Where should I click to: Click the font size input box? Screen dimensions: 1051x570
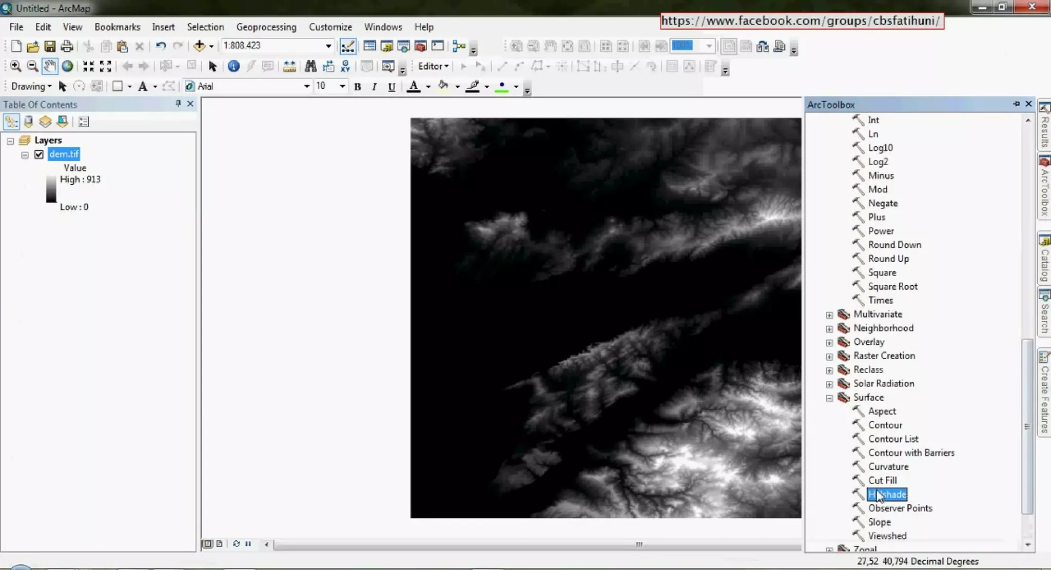click(325, 86)
